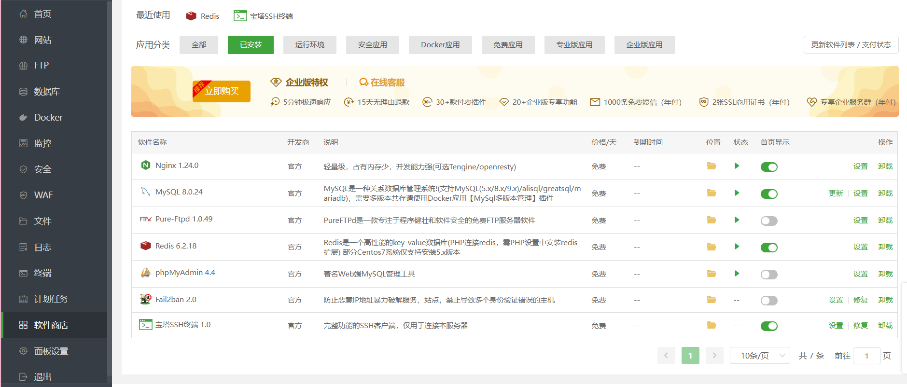This screenshot has width=907, height=387.
Task: Click 更新软件列表 / 支付状态 button
Action: pos(851,45)
